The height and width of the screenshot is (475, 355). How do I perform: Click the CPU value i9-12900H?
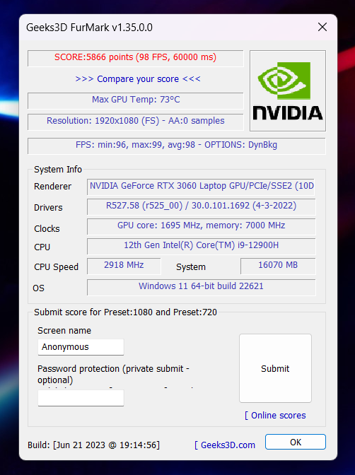(x=202, y=246)
